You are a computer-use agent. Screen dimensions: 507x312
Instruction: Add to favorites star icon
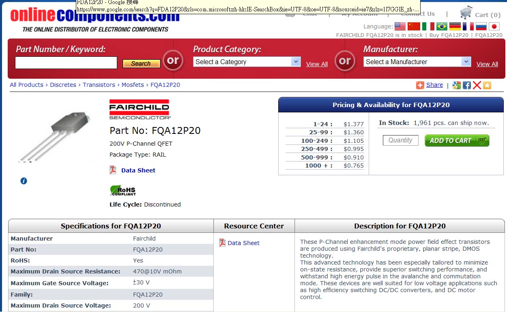pos(487,85)
